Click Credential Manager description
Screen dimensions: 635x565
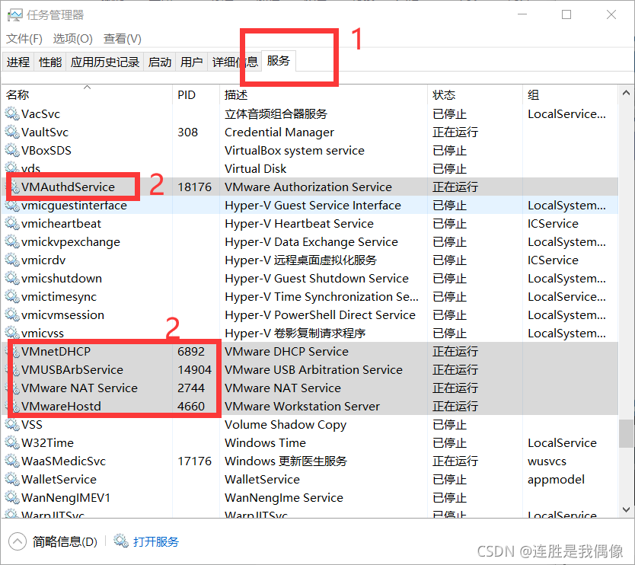coord(279,132)
